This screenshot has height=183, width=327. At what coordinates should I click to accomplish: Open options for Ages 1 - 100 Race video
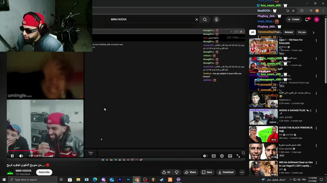316,40
